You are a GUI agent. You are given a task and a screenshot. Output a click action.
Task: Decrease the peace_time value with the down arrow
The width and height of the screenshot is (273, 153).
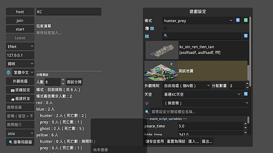(245, 128)
